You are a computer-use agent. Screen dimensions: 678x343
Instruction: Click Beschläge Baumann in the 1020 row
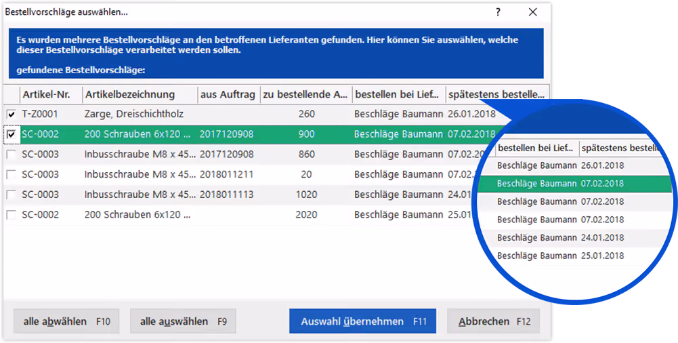399,195
